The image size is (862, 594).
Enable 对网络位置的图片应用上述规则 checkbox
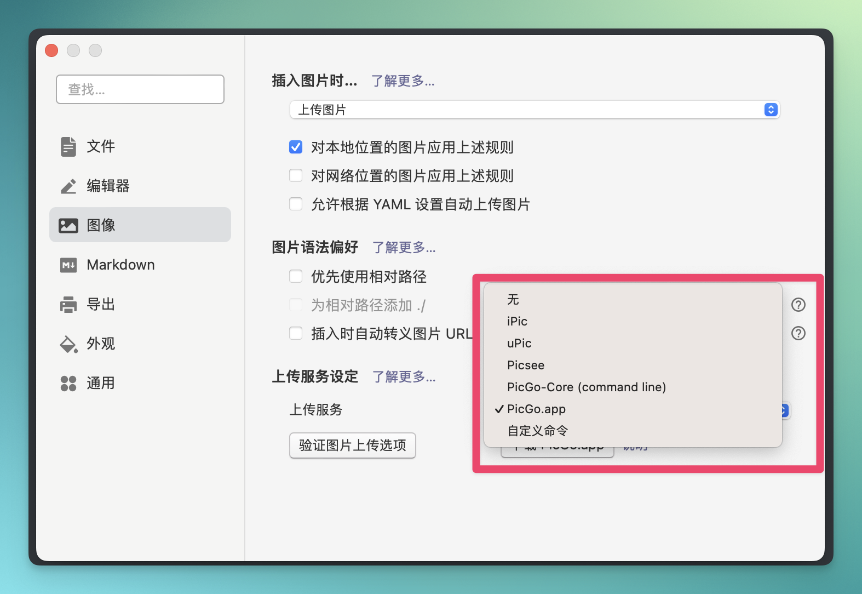pos(296,175)
